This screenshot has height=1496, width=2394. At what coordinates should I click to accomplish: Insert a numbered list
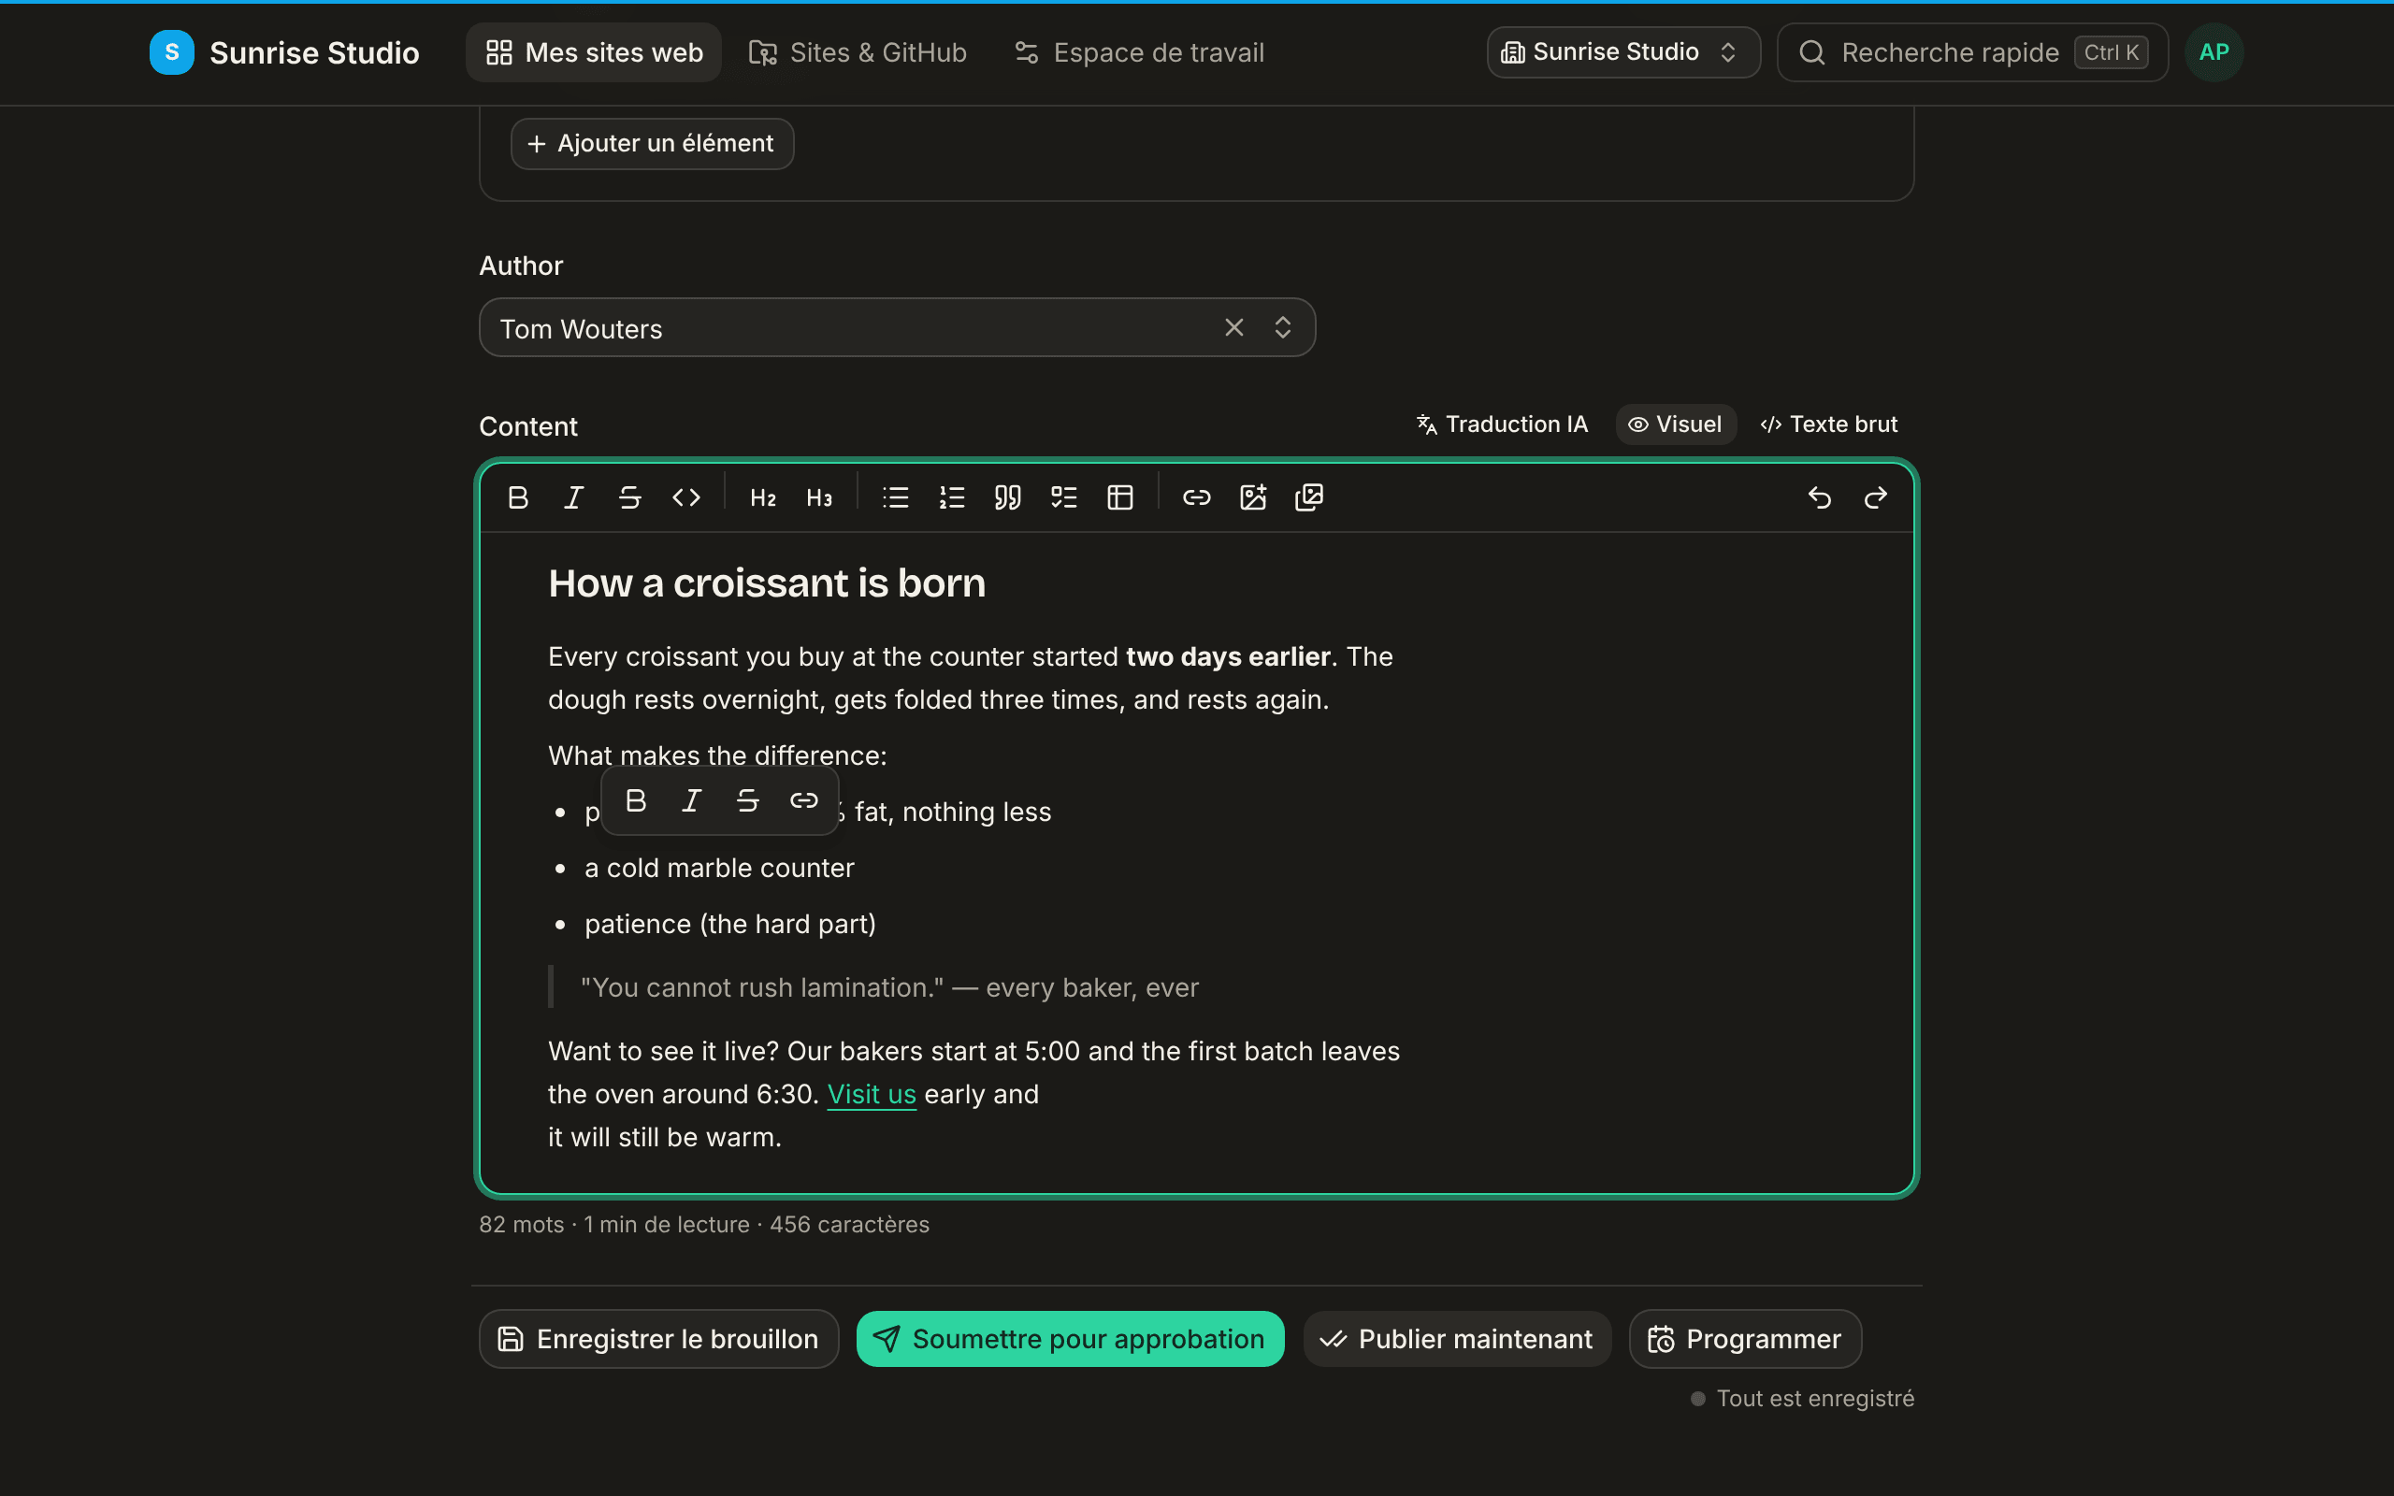(952, 497)
